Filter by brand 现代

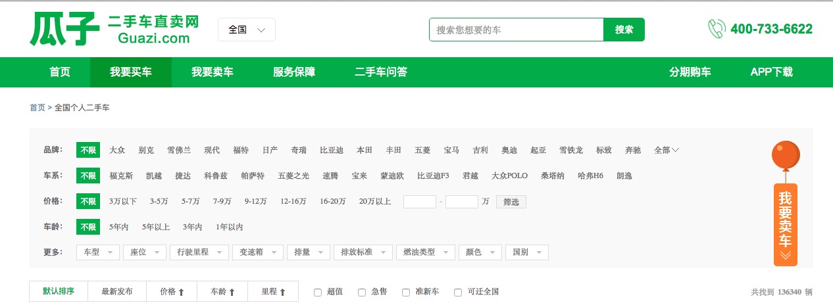coord(212,150)
